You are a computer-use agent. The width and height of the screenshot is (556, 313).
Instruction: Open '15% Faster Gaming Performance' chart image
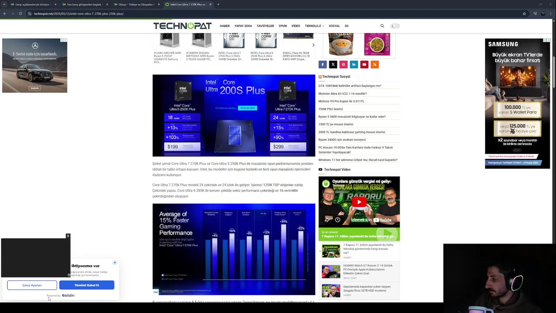tap(234, 250)
